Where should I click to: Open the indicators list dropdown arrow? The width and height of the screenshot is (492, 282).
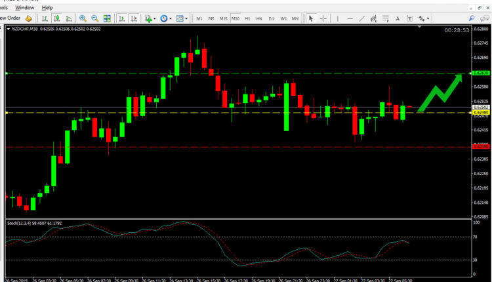[x=155, y=18]
